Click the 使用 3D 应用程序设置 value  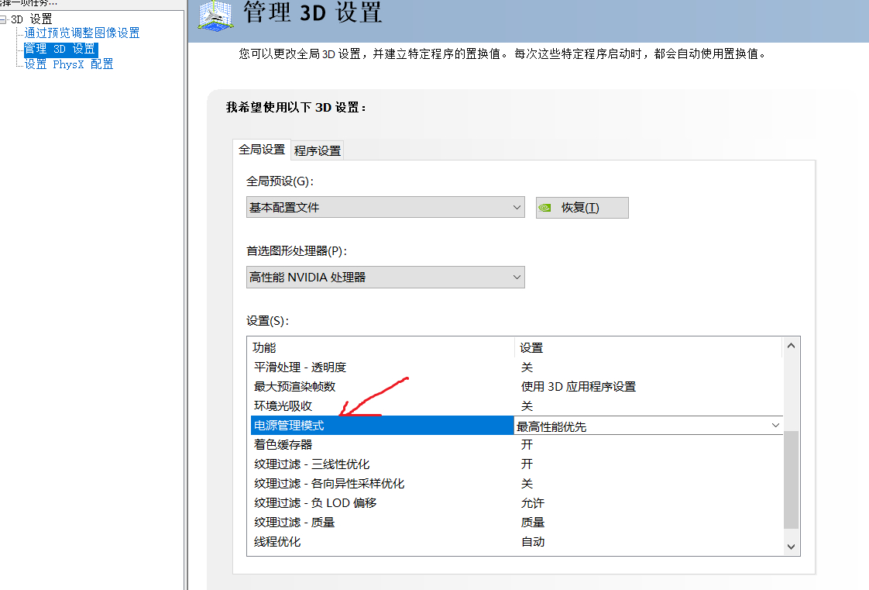[578, 387]
